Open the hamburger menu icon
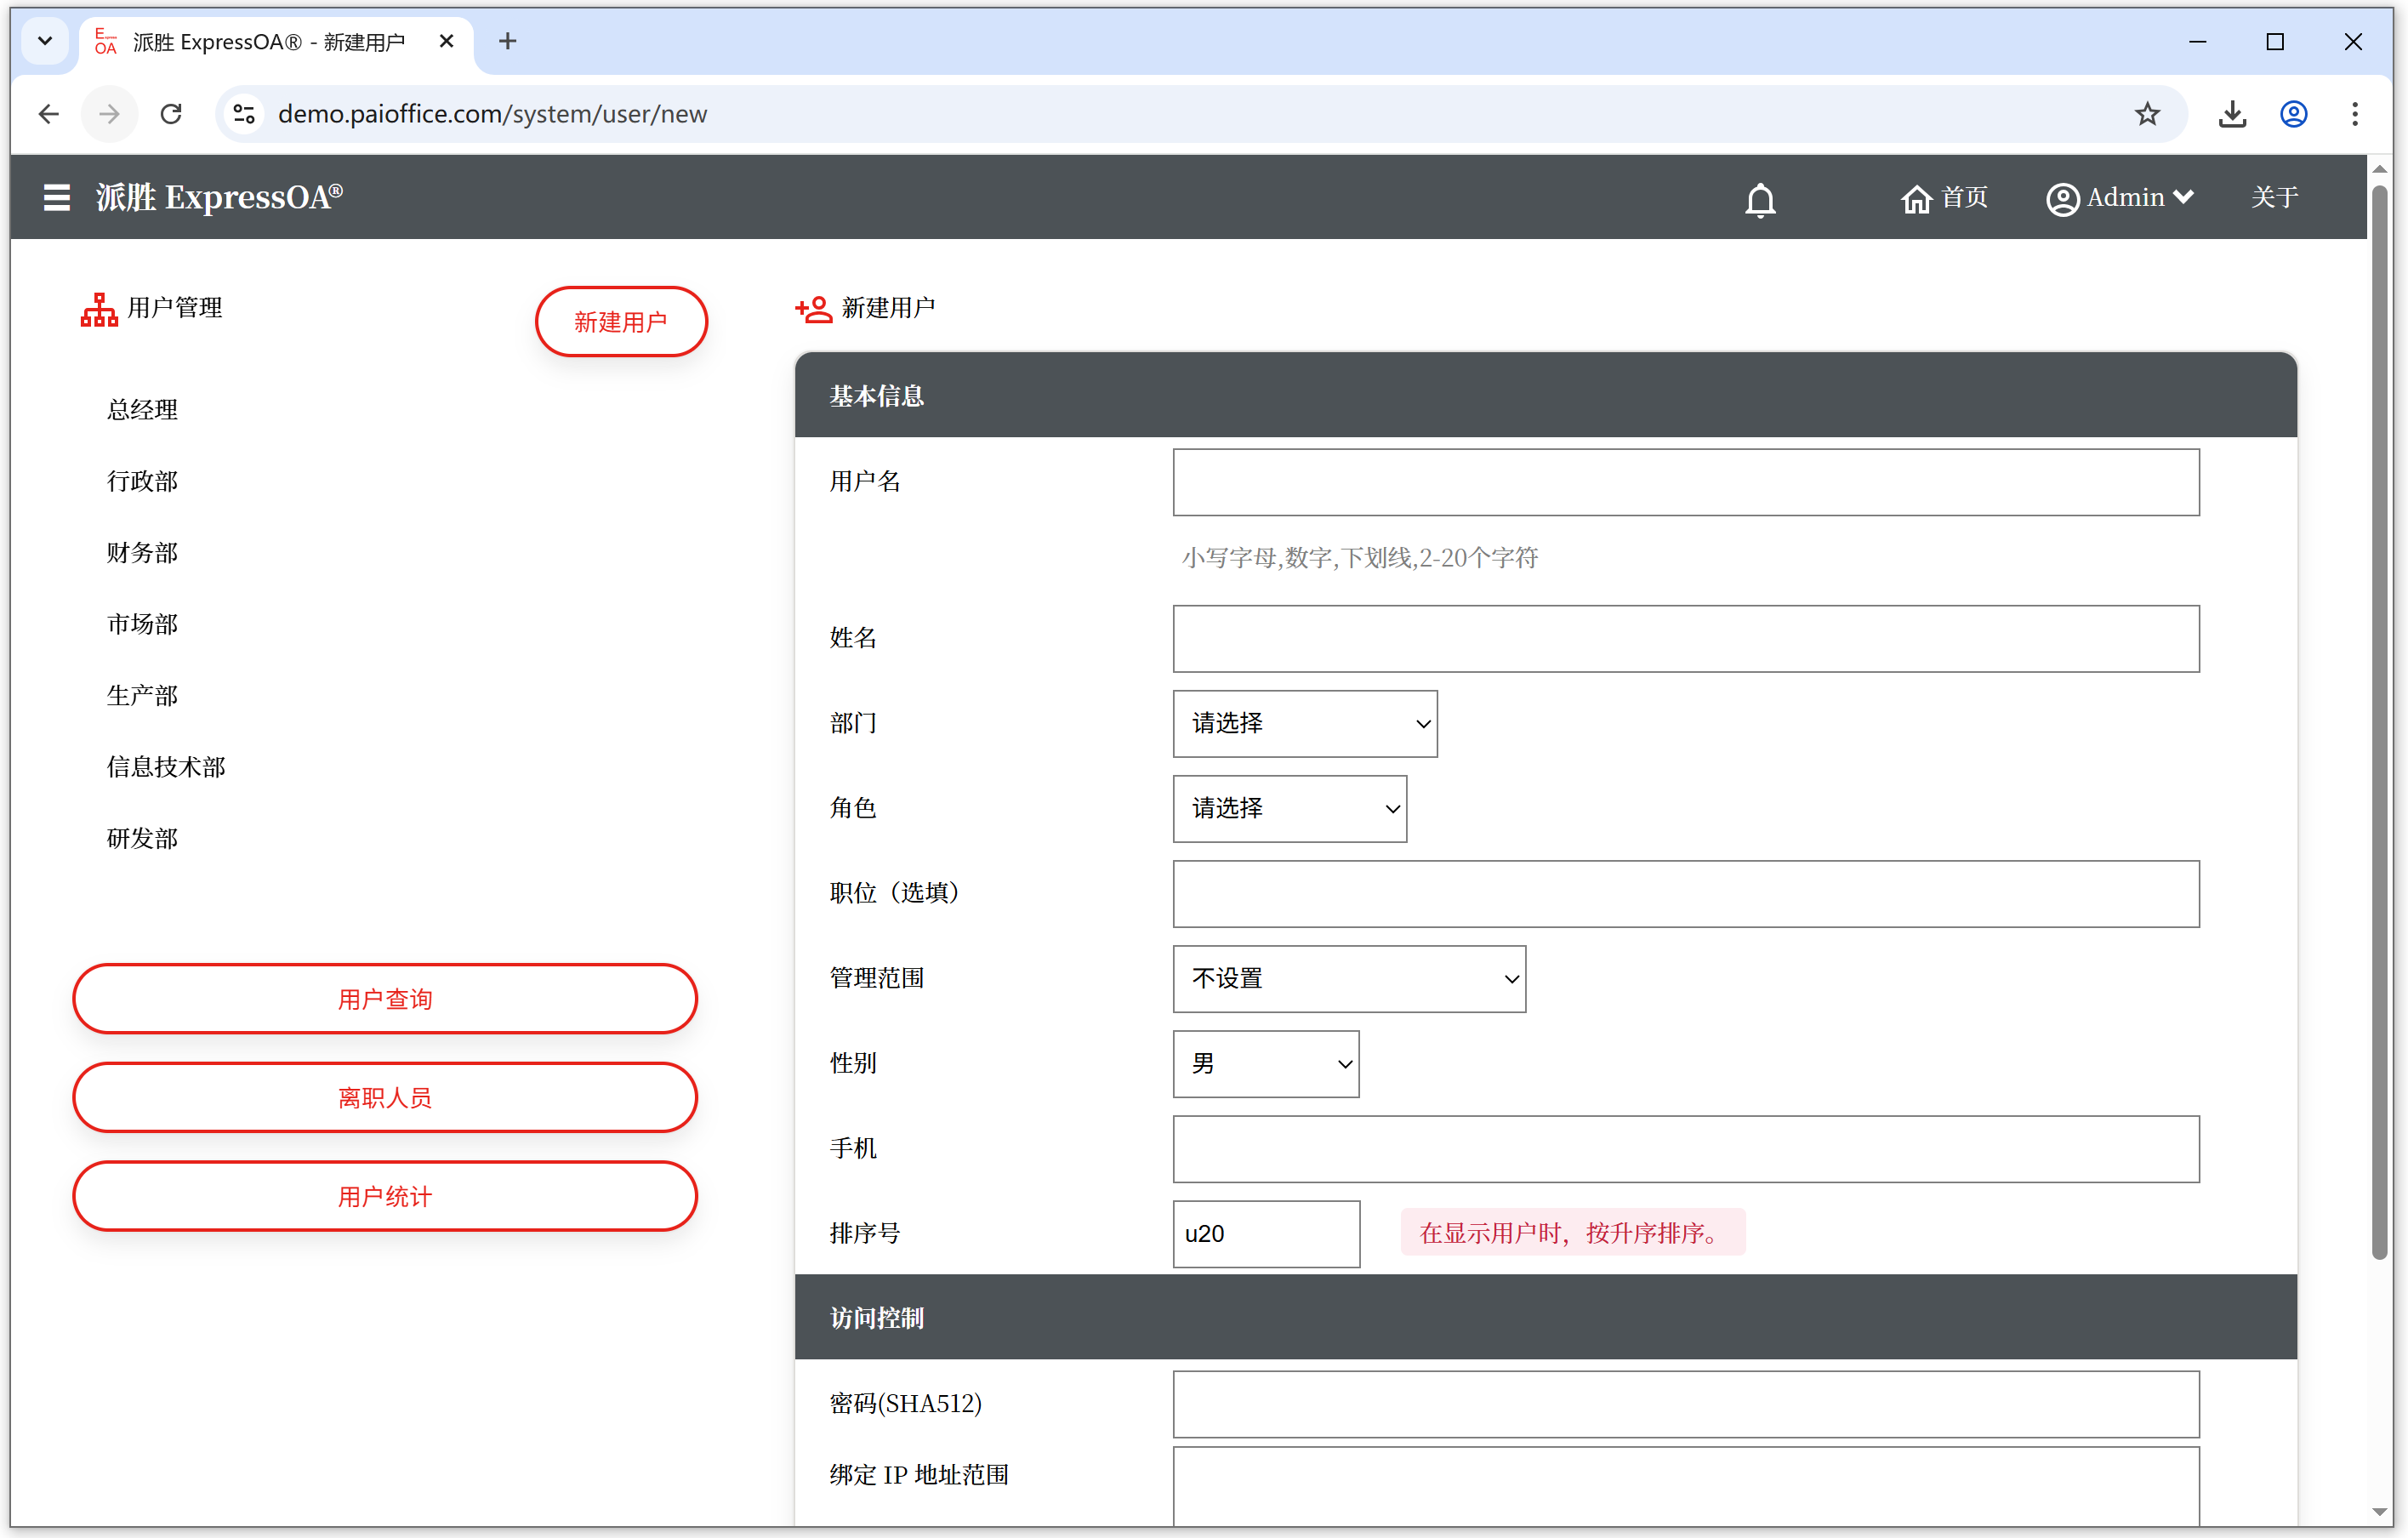The width and height of the screenshot is (2408, 1538). click(57, 197)
